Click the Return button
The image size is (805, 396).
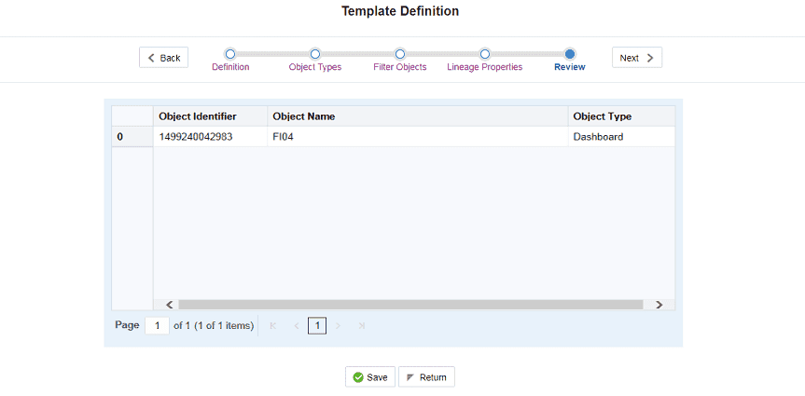426,377
